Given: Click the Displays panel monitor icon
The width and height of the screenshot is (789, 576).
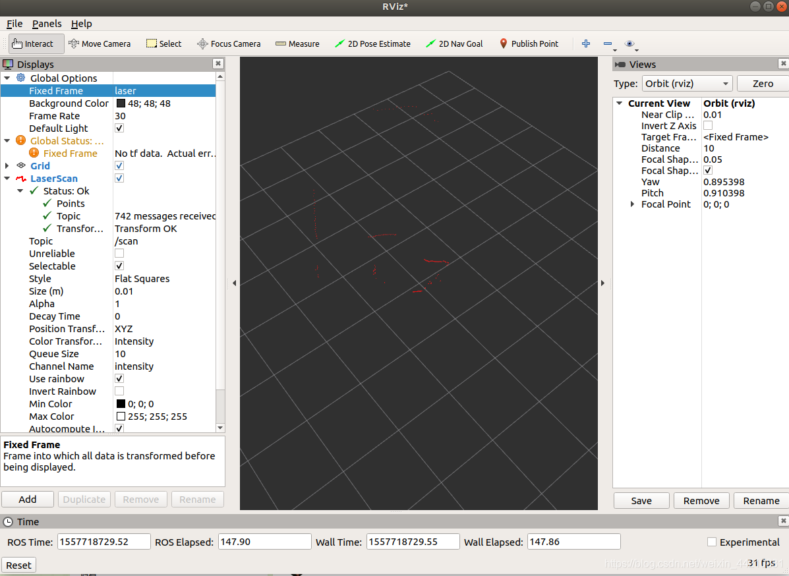Looking at the screenshot, I should click(8, 64).
